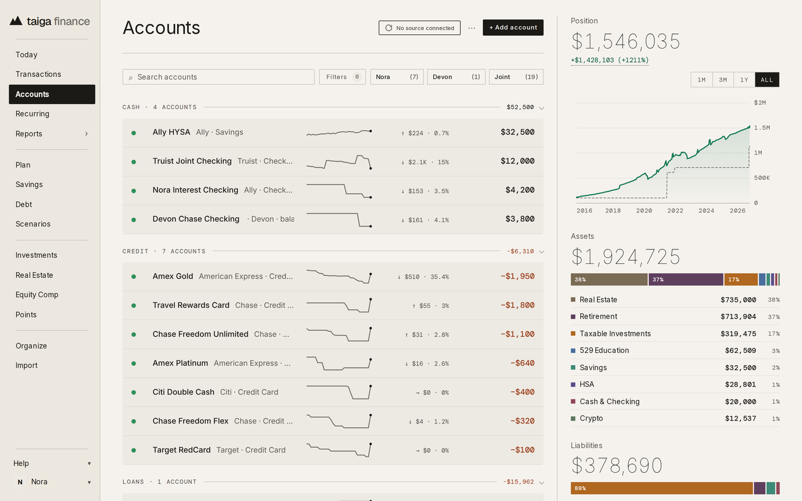The width and height of the screenshot is (802, 501).
Task: Open the Filters dropdown
Action: [x=343, y=77]
